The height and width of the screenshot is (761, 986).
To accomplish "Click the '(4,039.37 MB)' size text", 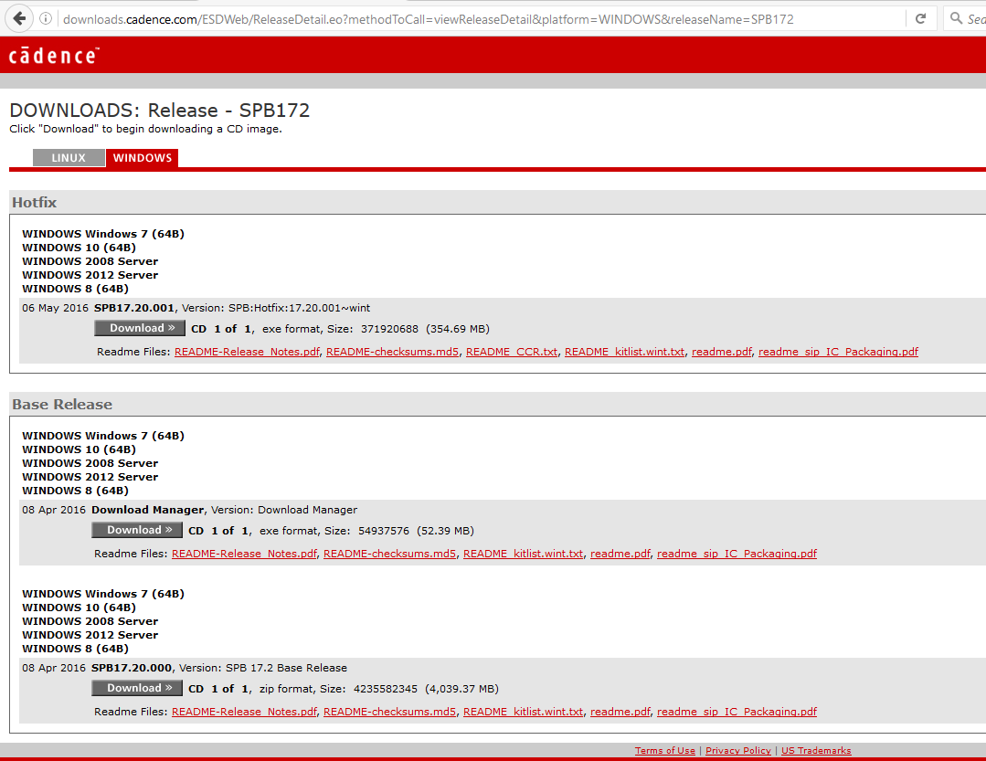I will [x=461, y=689].
